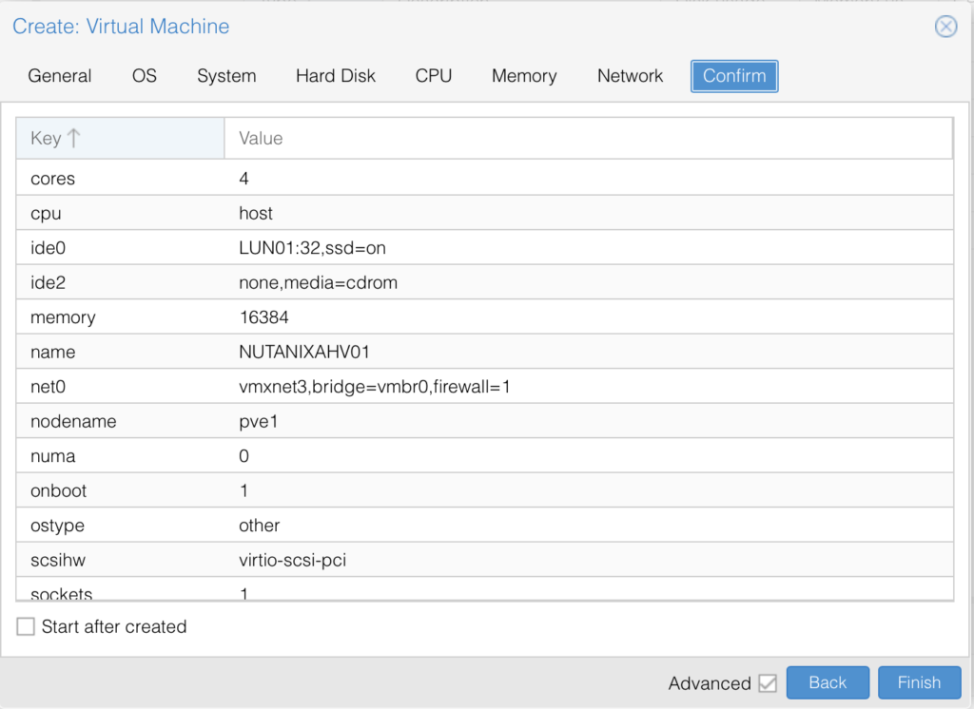Select the scsihw virtio-scsi-pci row
Image resolution: width=974 pixels, height=709 pixels.
point(380,560)
